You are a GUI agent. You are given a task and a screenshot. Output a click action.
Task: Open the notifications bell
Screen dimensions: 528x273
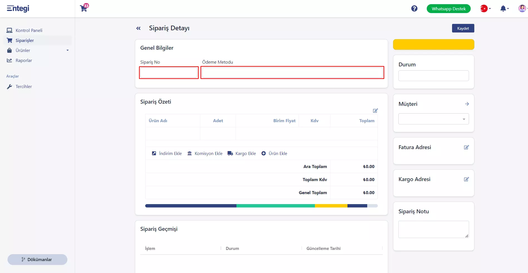pyautogui.click(x=504, y=9)
